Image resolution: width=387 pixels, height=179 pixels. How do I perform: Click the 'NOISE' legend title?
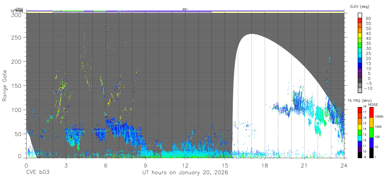click(x=373, y=104)
